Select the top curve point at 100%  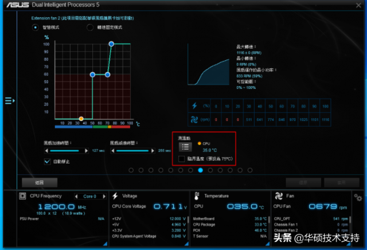click(x=111, y=44)
